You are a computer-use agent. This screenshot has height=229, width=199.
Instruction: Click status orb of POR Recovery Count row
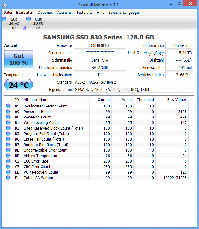[x=8, y=172]
